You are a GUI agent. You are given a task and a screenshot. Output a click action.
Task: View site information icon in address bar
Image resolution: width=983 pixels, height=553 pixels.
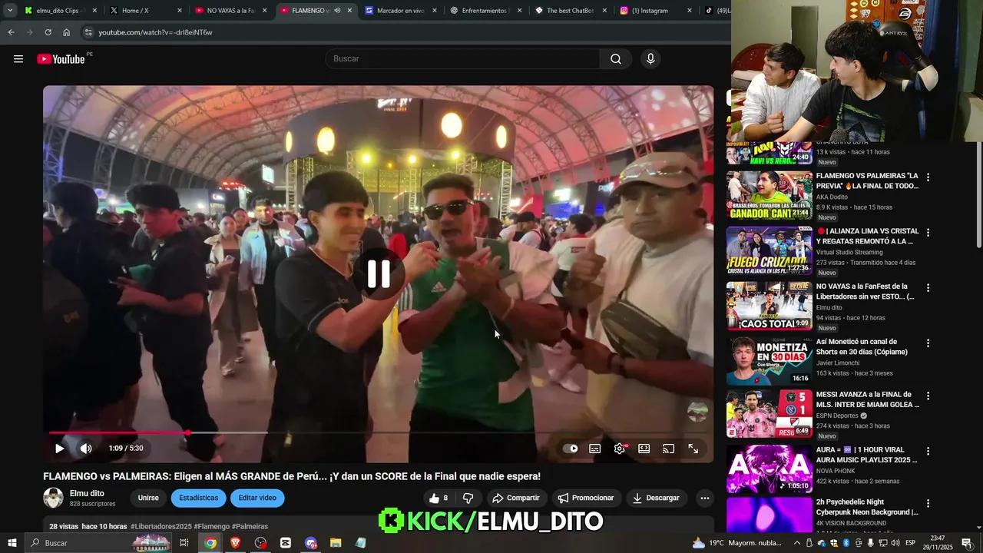coord(88,32)
